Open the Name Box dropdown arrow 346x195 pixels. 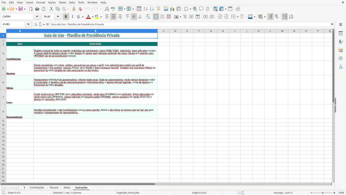point(28,24)
